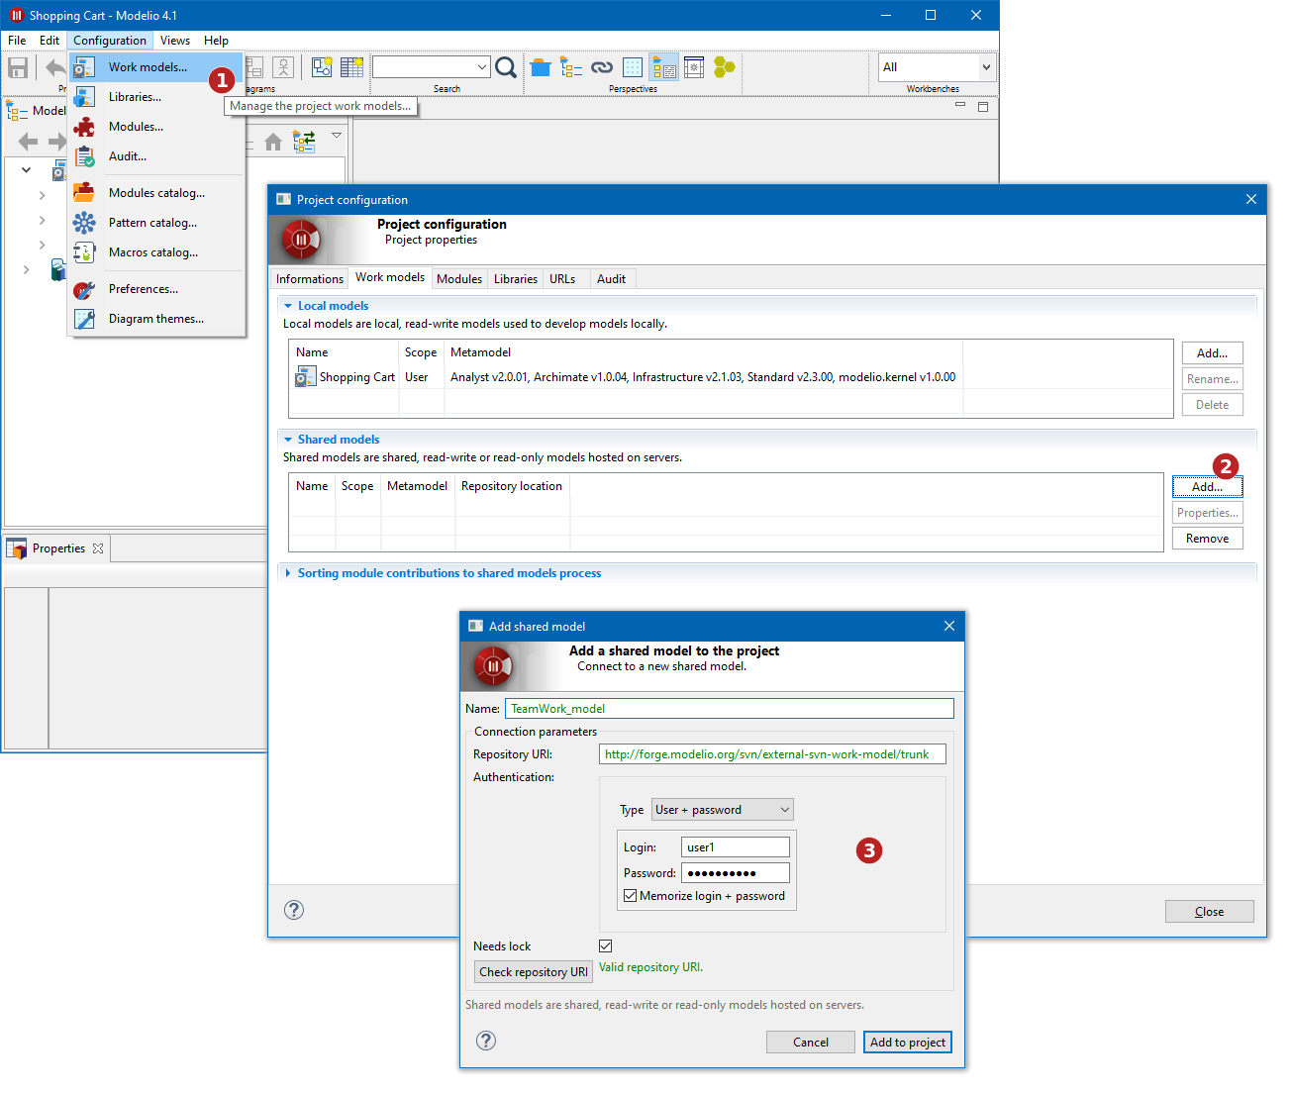
Task: Click the table matrix toolbar icon
Action: click(351, 67)
